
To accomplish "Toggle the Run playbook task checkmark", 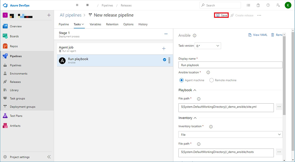I will [x=164, y=60].
